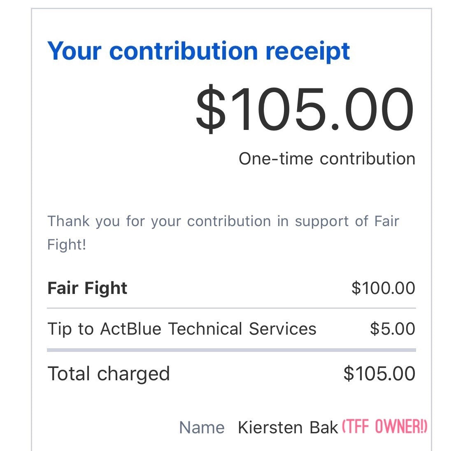Click the thick divider above Total charged
The image size is (463, 451).
231,350
